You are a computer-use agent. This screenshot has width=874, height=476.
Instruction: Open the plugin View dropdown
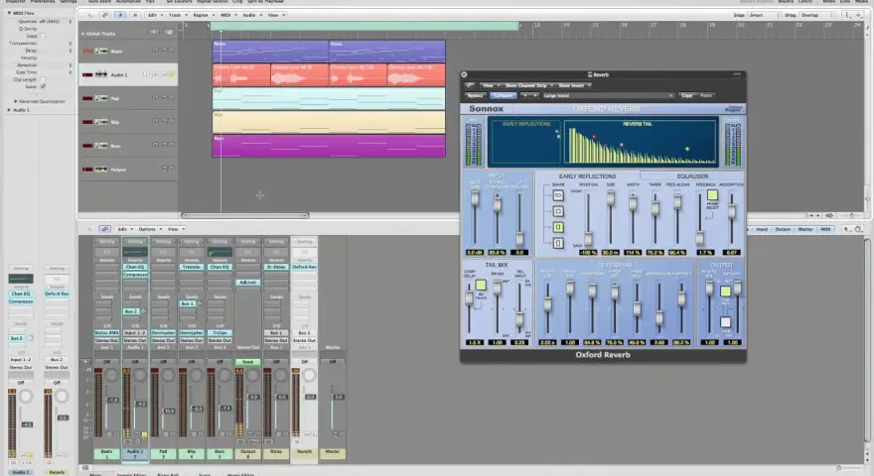coord(490,85)
